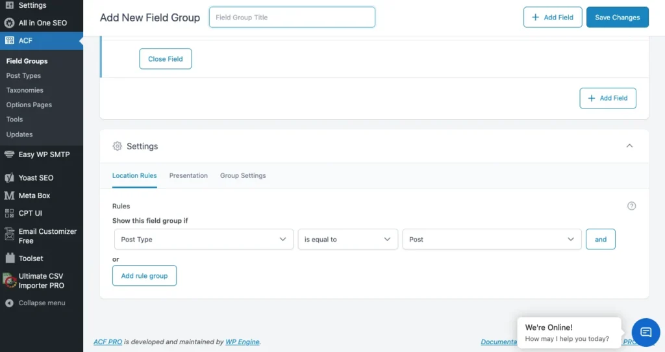
Task: Click the Meta Box sidebar icon
Action: 9,195
